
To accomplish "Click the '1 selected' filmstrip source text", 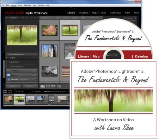I will click(46, 91).
